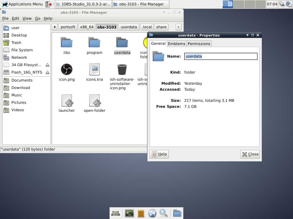Open the libs folder icon
The width and height of the screenshot is (293, 219).
click(66, 42)
